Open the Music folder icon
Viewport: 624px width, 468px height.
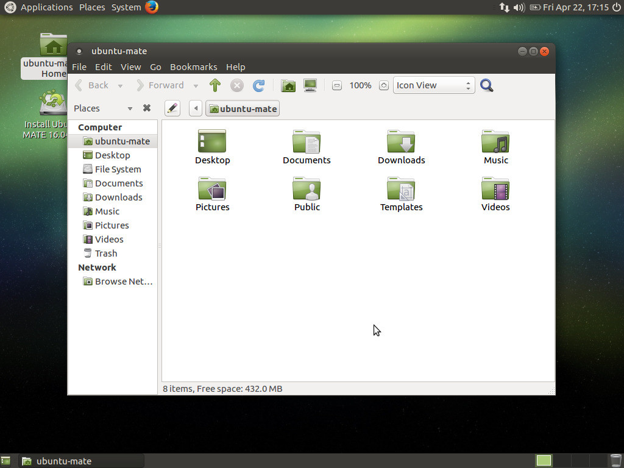495,141
